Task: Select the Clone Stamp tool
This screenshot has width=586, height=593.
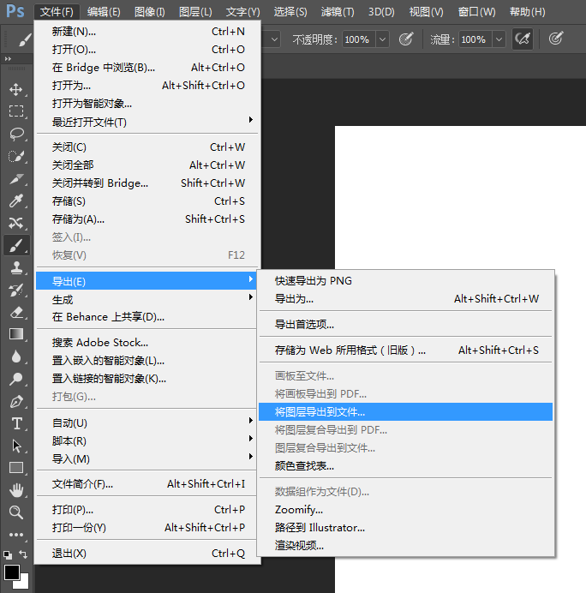Action: (x=16, y=267)
